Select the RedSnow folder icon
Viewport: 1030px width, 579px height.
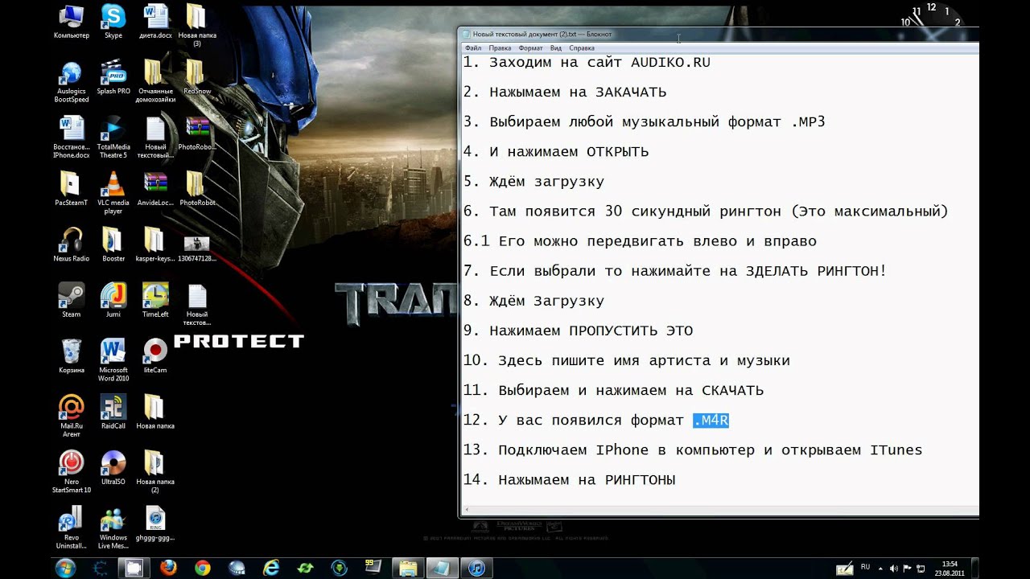pyautogui.click(x=196, y=77)
